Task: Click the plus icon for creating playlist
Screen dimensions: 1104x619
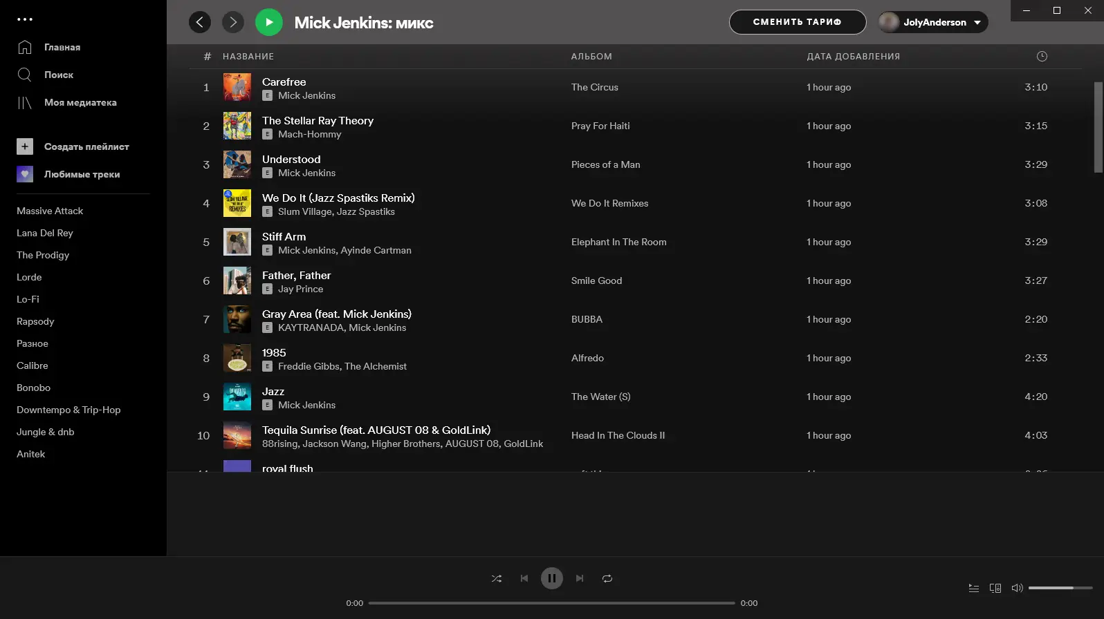Action: (x=25, y=146)
